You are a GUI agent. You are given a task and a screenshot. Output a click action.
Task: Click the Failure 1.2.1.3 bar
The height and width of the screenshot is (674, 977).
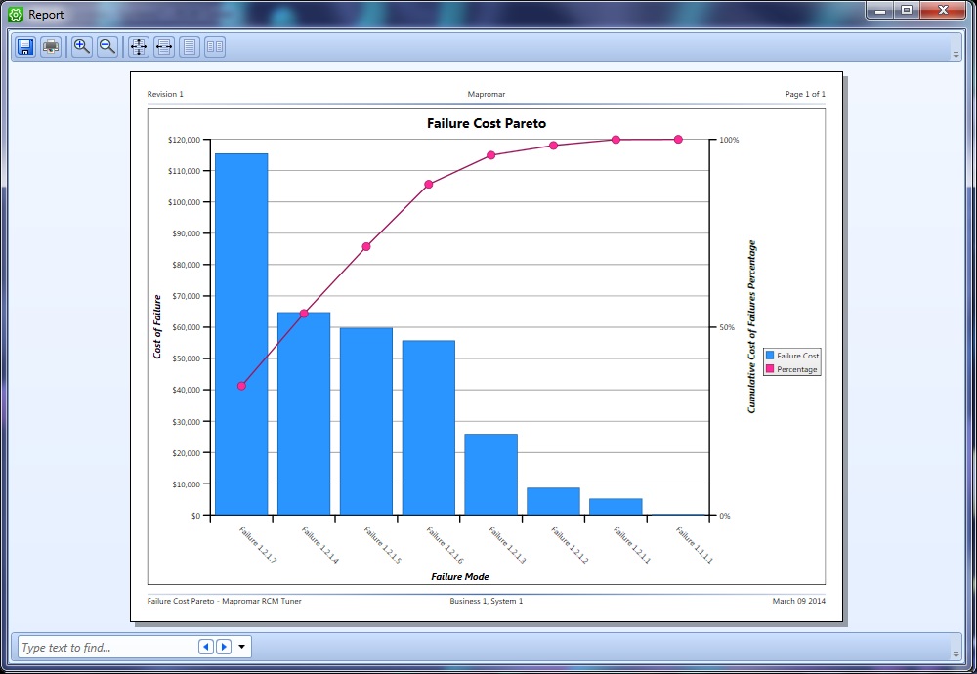point(490,474)
